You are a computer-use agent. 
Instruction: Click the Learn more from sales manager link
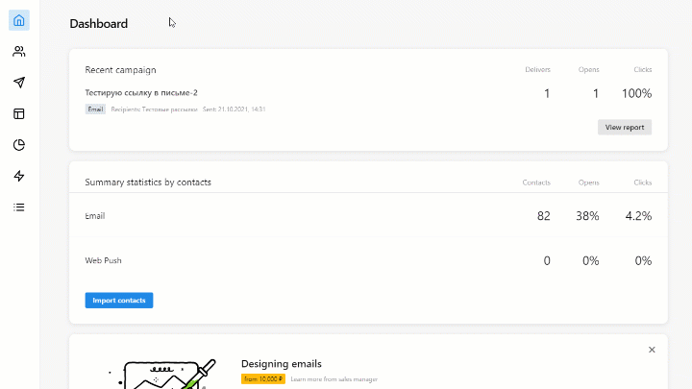point(334,379)
